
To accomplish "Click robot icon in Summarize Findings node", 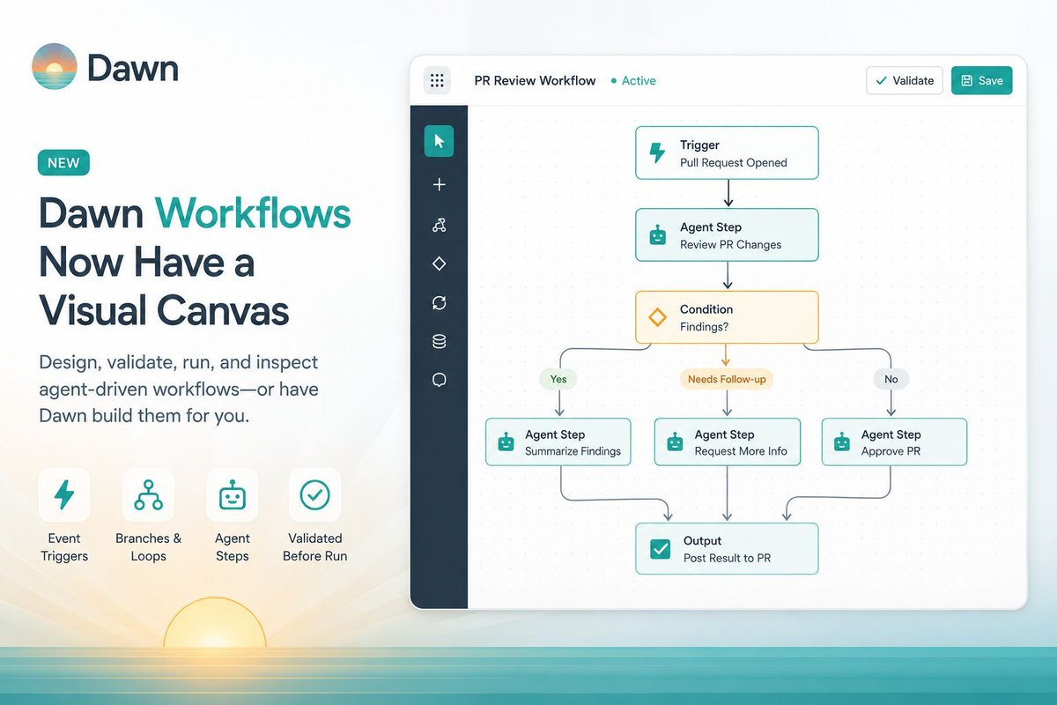I will click(506, 442).
